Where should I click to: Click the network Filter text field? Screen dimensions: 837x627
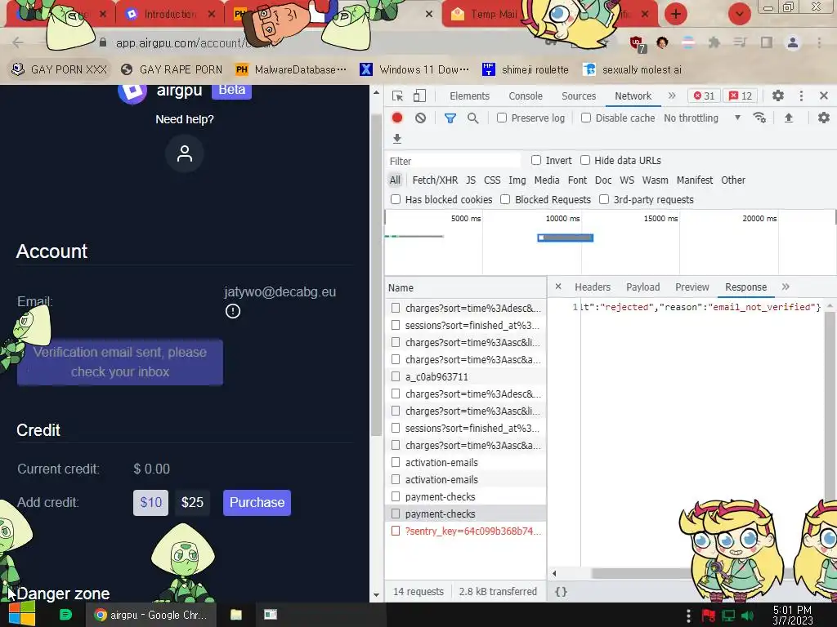(454, 161)
